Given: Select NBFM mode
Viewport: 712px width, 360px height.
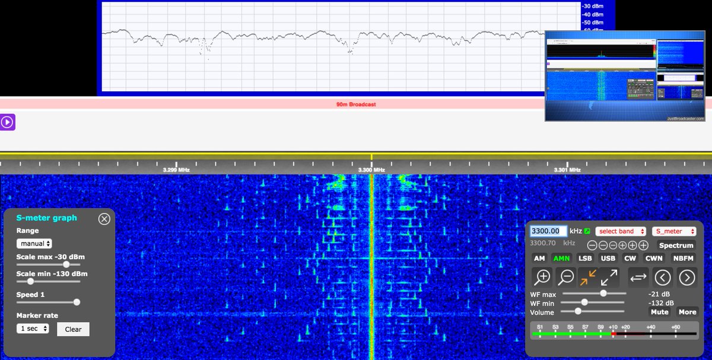Looking at the screenshot, I should pyautogui.click(x=684, y=258).
